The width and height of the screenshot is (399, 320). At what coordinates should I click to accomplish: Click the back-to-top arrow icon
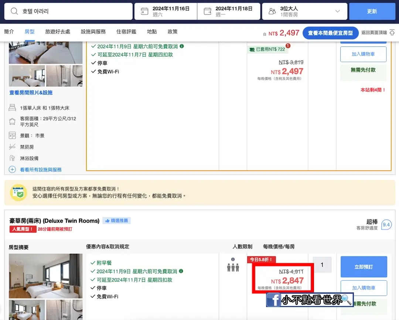point(392,32)
